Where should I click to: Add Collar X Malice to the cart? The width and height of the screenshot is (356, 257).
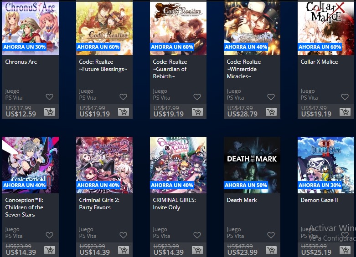(x=345, y=112)
